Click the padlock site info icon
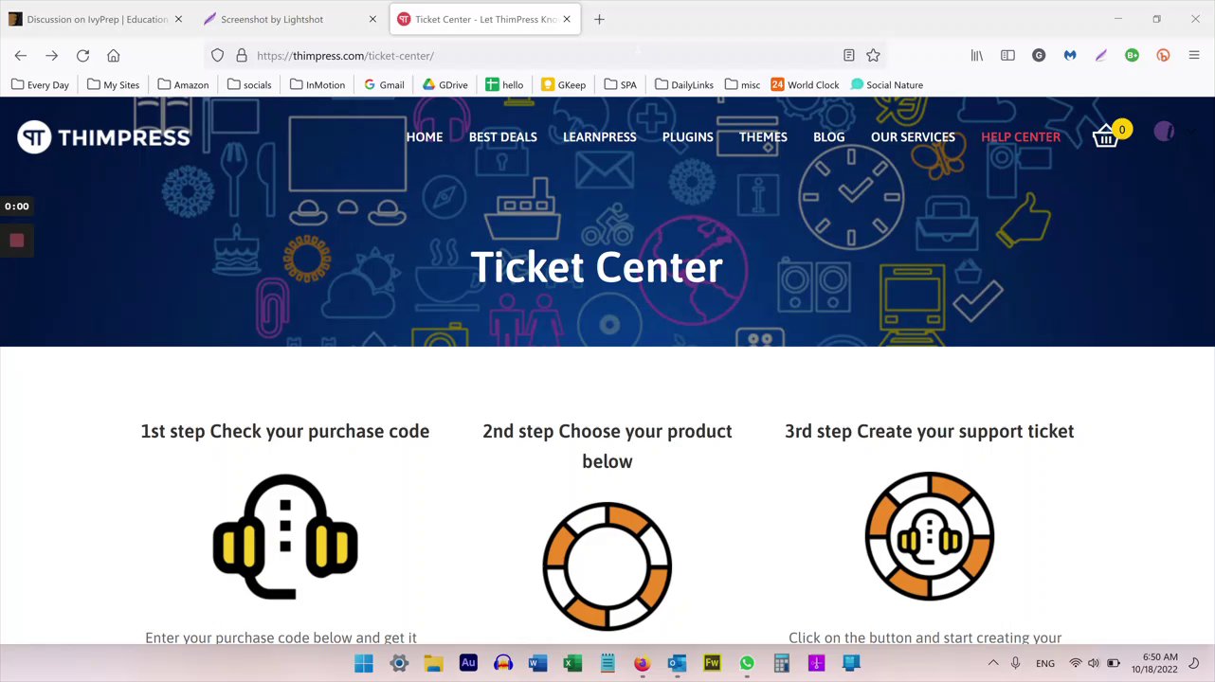This screenshot has width=1215, height=682. click(x=242, y=56)
